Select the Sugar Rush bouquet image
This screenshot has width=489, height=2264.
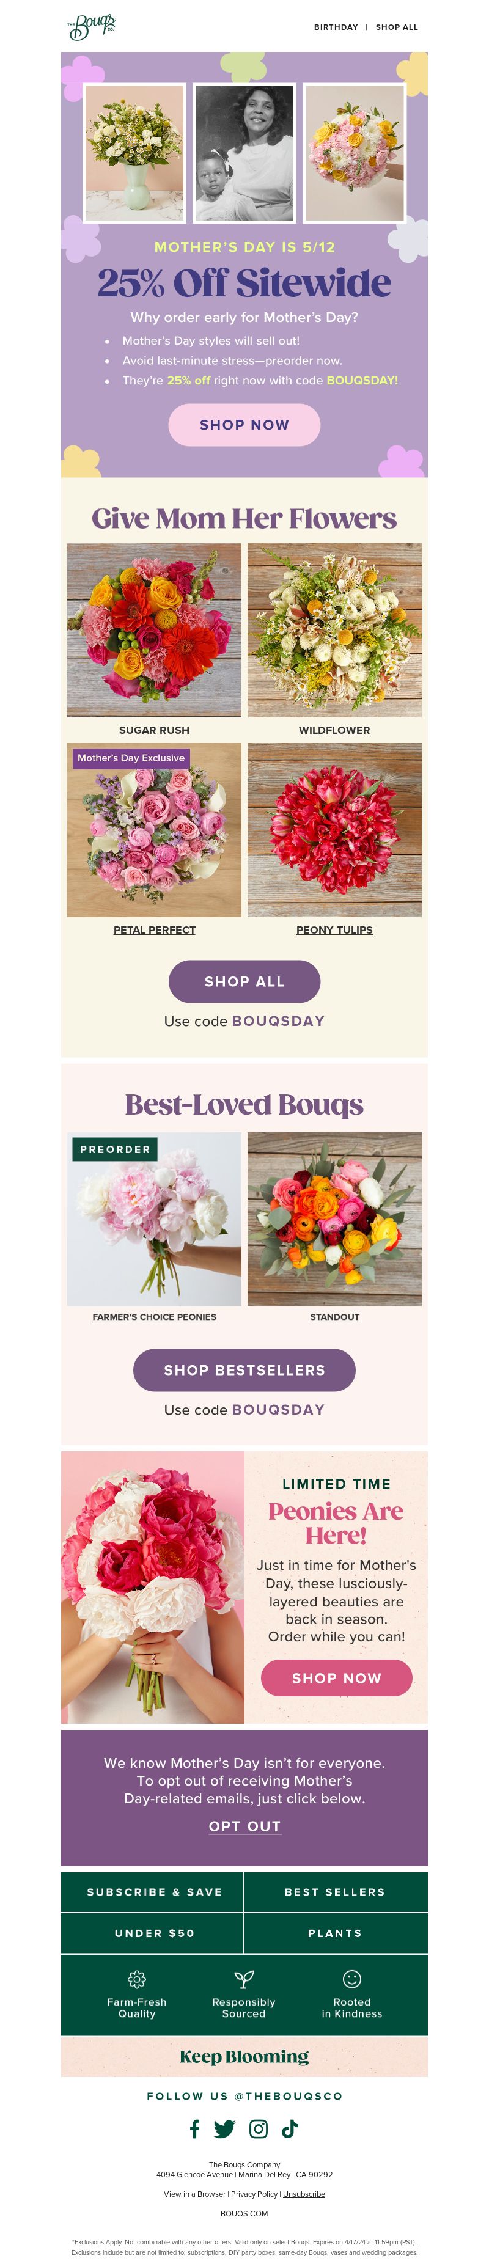(154, 629)
